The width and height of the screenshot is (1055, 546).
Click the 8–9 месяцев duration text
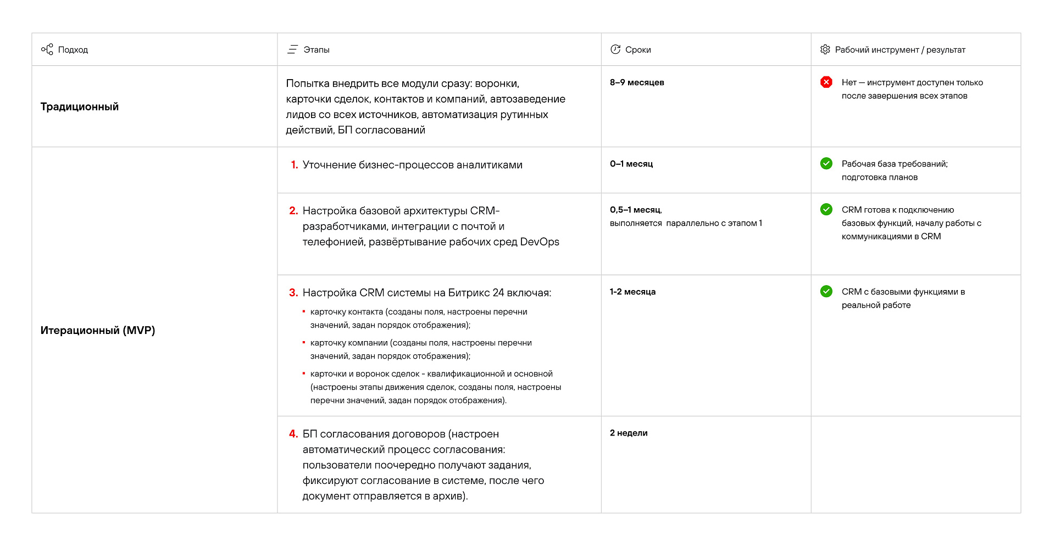point(637,82)
